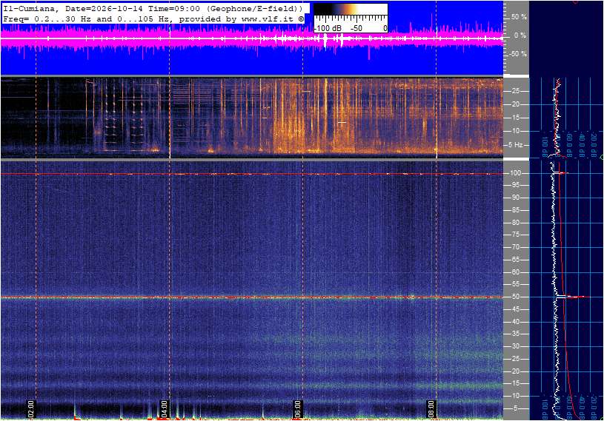Select the I1-Cumiana date and time header line
Viewport: 604px width, 421px height.
pos(152,8)
